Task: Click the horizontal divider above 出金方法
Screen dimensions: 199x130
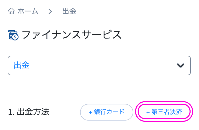Action: click(x=99, y=96)
